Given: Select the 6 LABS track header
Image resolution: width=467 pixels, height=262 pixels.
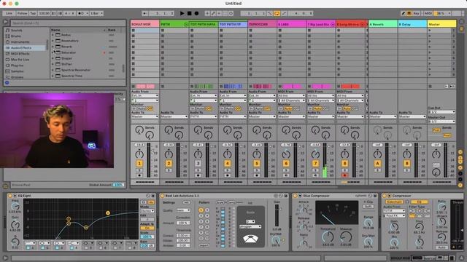Looking at the screenshot, I should coord(291,24).
